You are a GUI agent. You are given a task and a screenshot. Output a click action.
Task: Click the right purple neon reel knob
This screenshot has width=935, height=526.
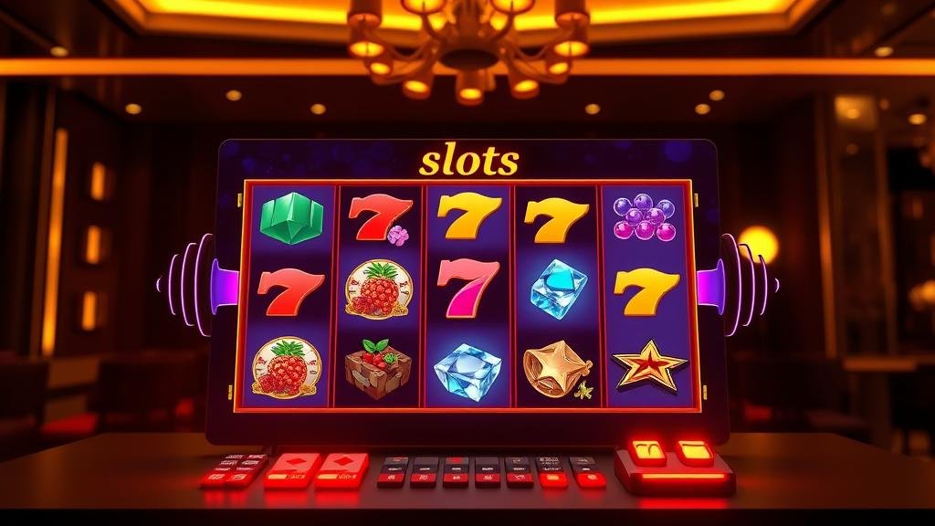(738, 284)
